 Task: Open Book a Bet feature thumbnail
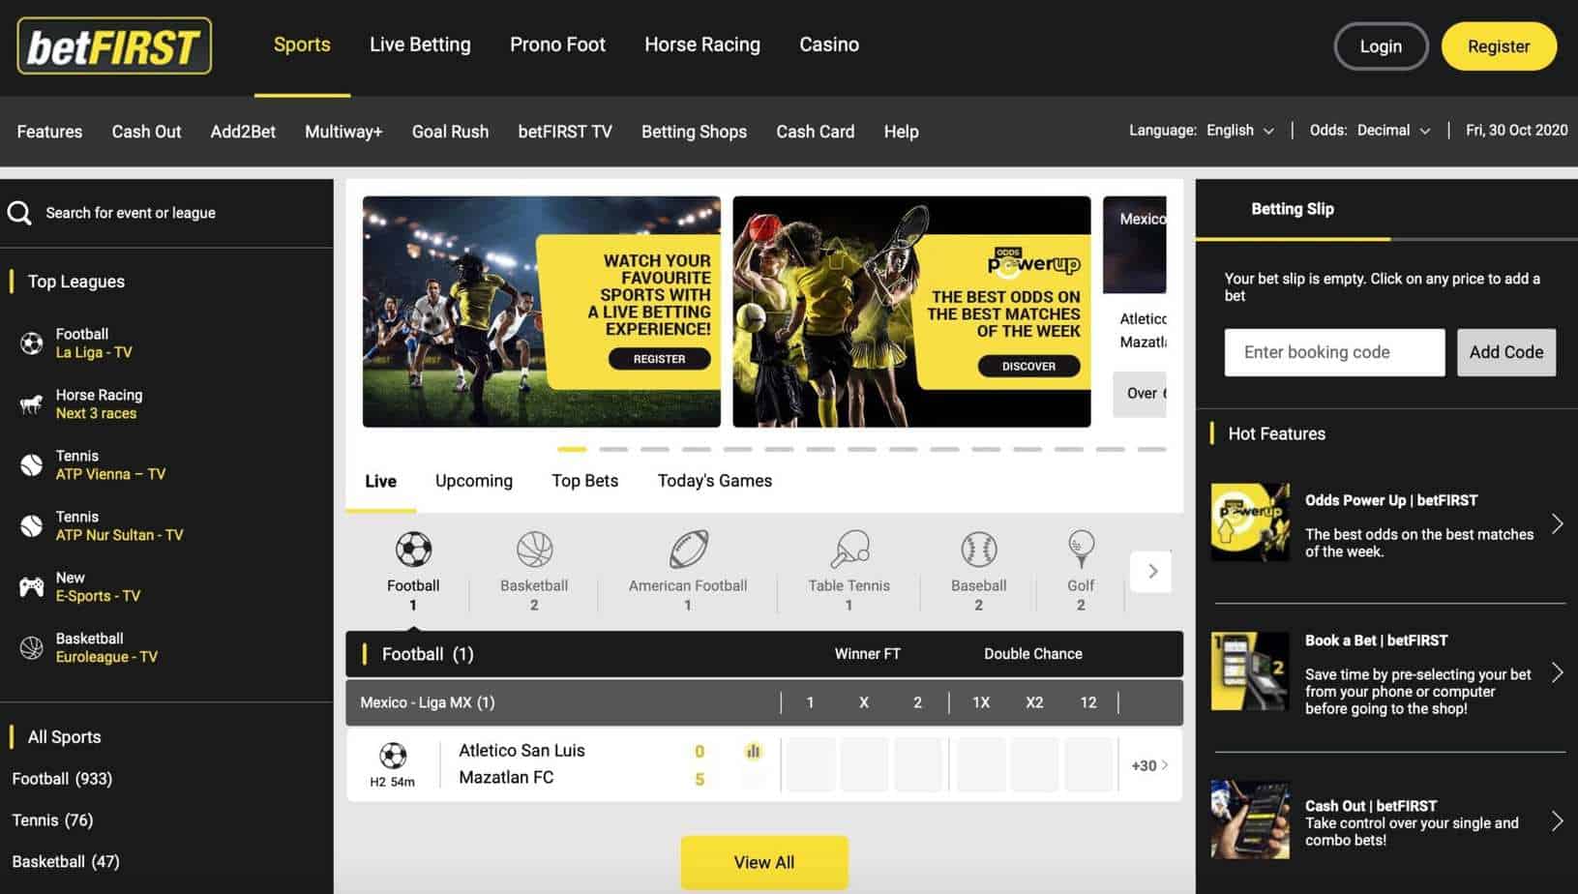(x=1250, y=671)
